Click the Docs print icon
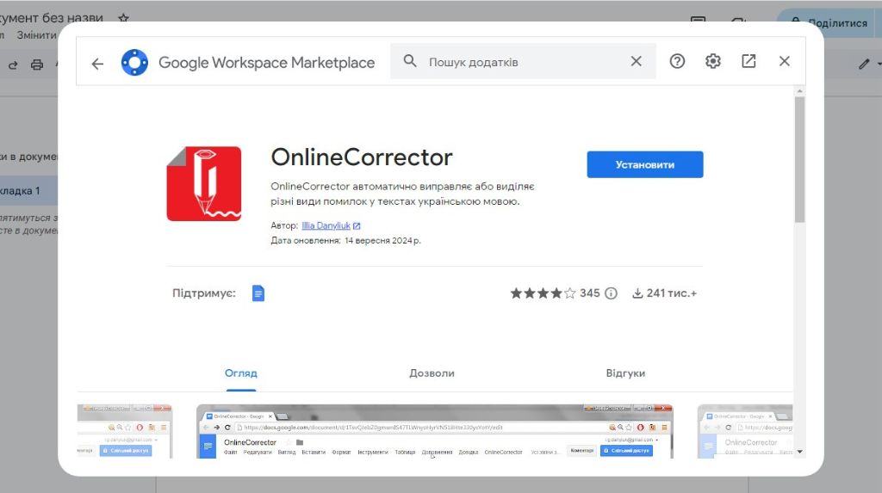The height and width of the screenshot is (493, 882). pyautogui.click(x=37, y=65)
